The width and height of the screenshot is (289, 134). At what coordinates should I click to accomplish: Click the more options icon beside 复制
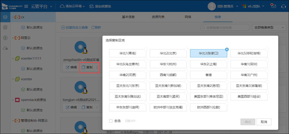97,67
